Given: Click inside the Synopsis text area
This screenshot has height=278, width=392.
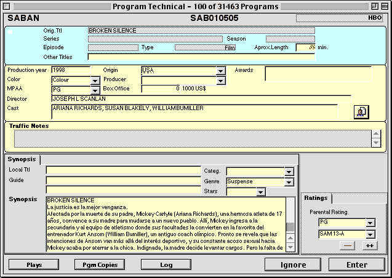Looking at the screenshot, I should (x=166, y=224).
